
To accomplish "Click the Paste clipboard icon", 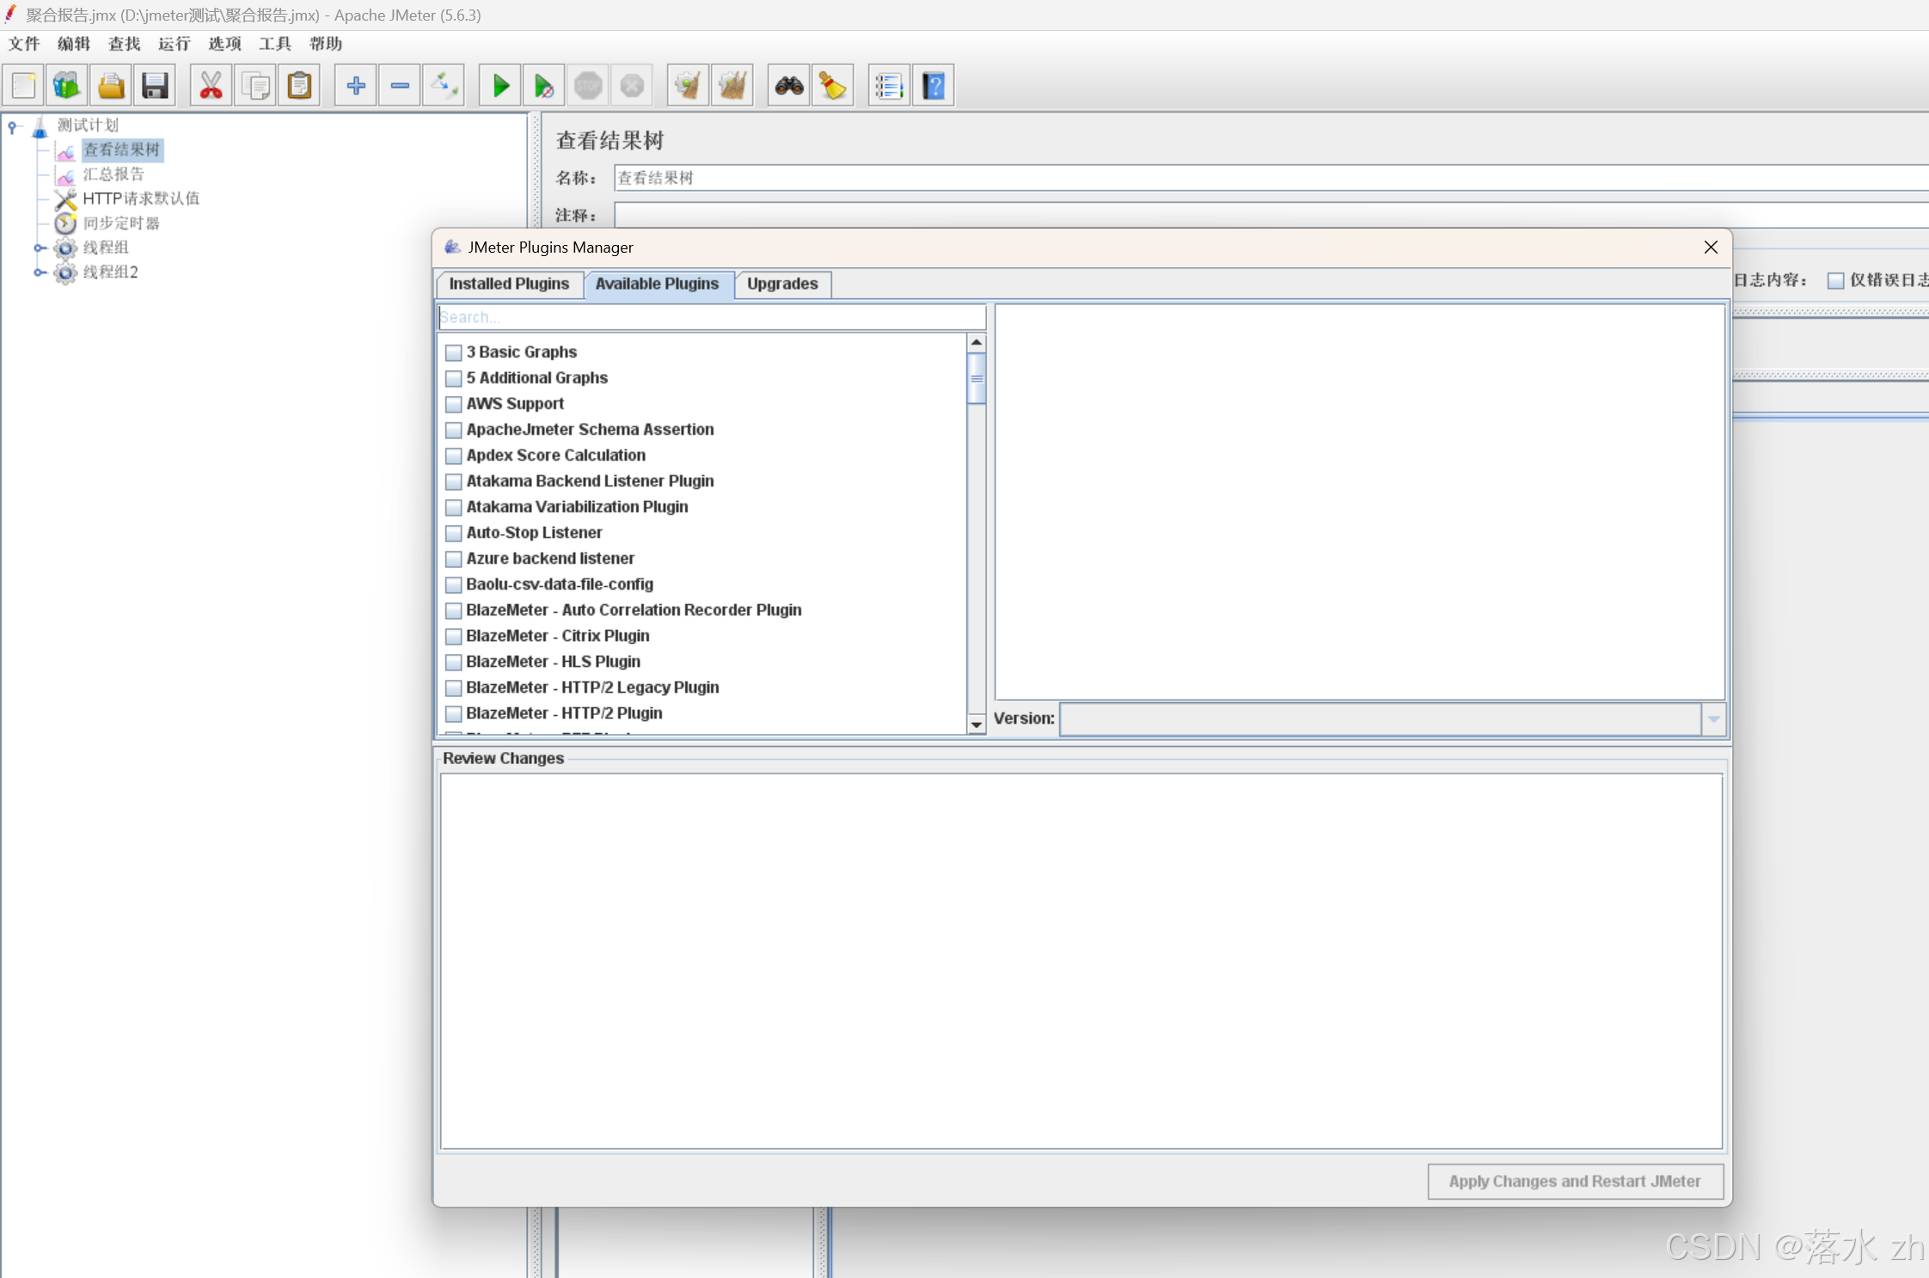I will 300,85.
